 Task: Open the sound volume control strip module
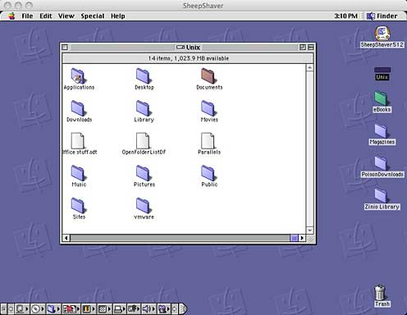(147, 309)
